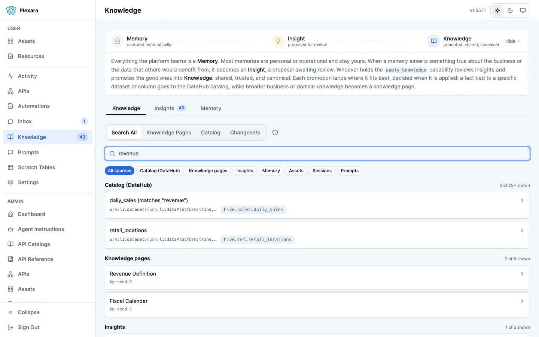Expand the Fiscal Calendar result chevron
Viewport: 539px width, 337px height.
point(522,301)
